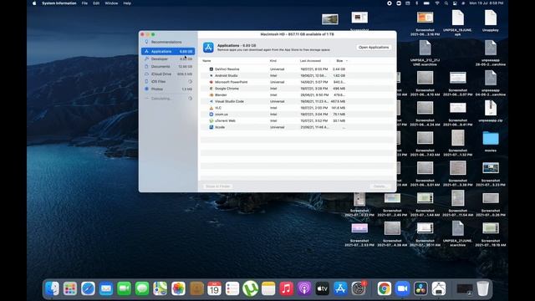
Task: Launch Music from the Dock
Action: 286,288
